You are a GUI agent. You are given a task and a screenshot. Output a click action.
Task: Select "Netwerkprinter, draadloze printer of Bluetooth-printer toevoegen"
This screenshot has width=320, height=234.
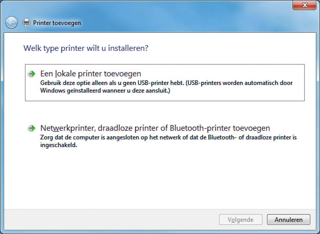(155, 128)
